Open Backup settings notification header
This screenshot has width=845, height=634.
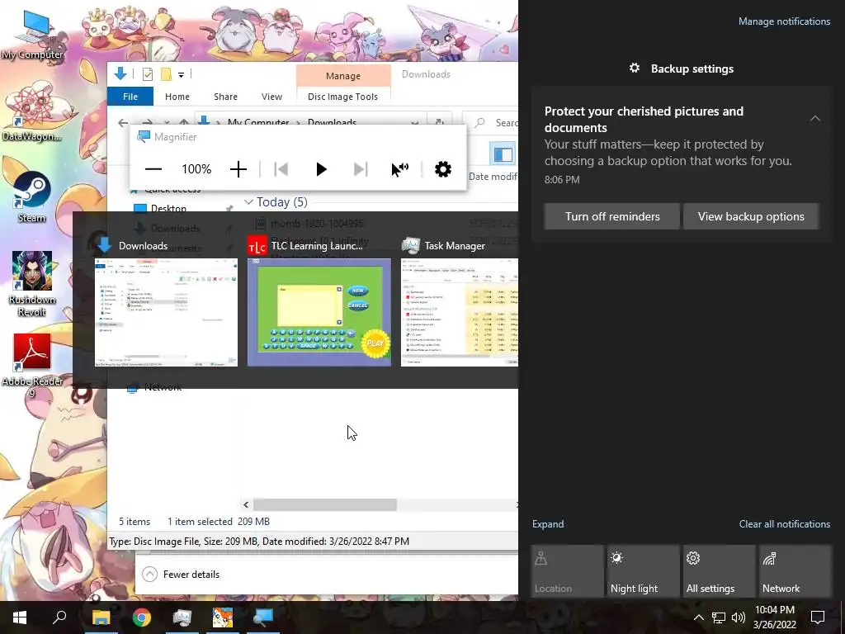681,69
